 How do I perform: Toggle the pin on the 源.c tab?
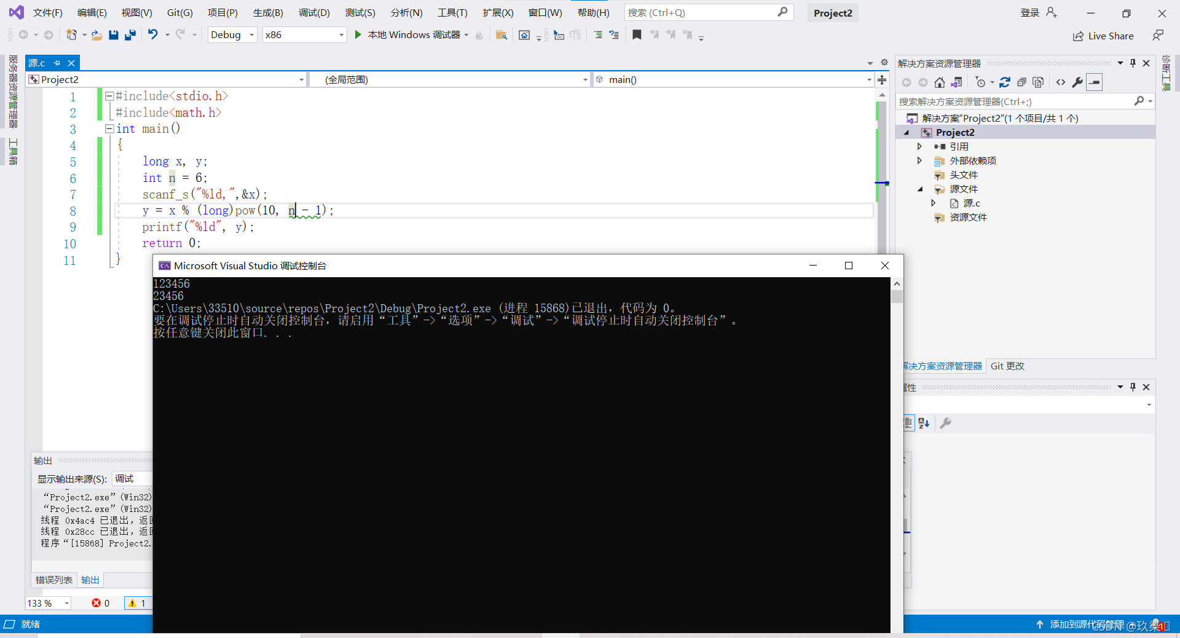[x=57, y=63]
